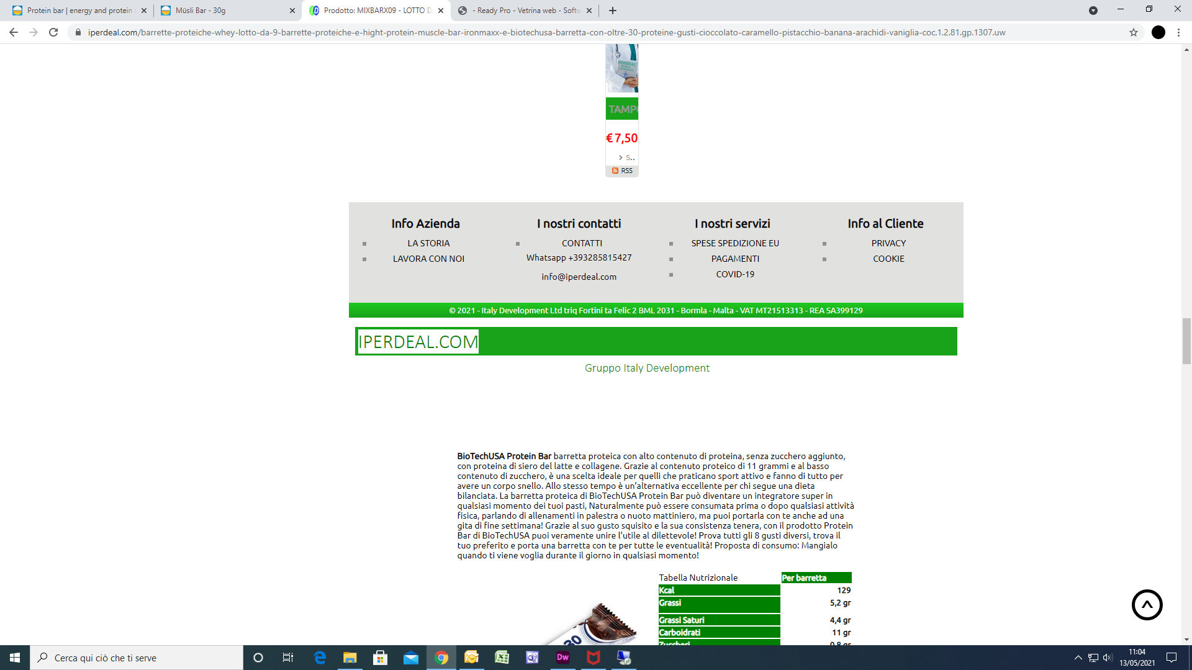Open LAVORA CON NOI link
The image size is (1192, 670).
(x=428, y=259)
